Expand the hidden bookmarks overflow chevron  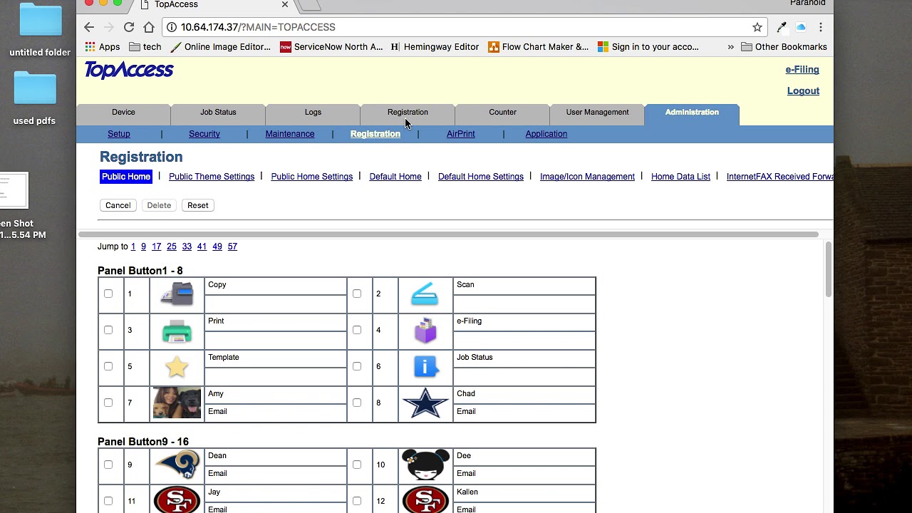(x=730, y=47)
